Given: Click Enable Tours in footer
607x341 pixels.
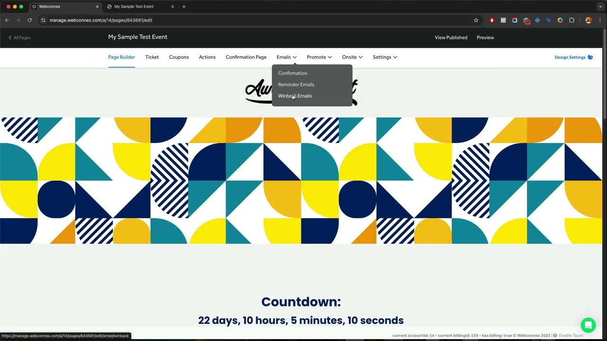Looking at the screenshot, I should (x=571, y=335).
